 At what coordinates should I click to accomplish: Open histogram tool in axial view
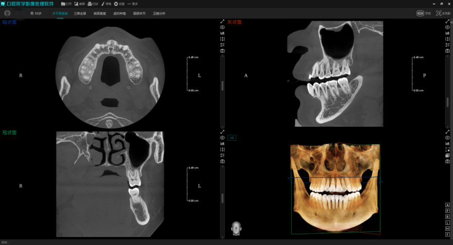pyautogui.click(x=222, y=33)
